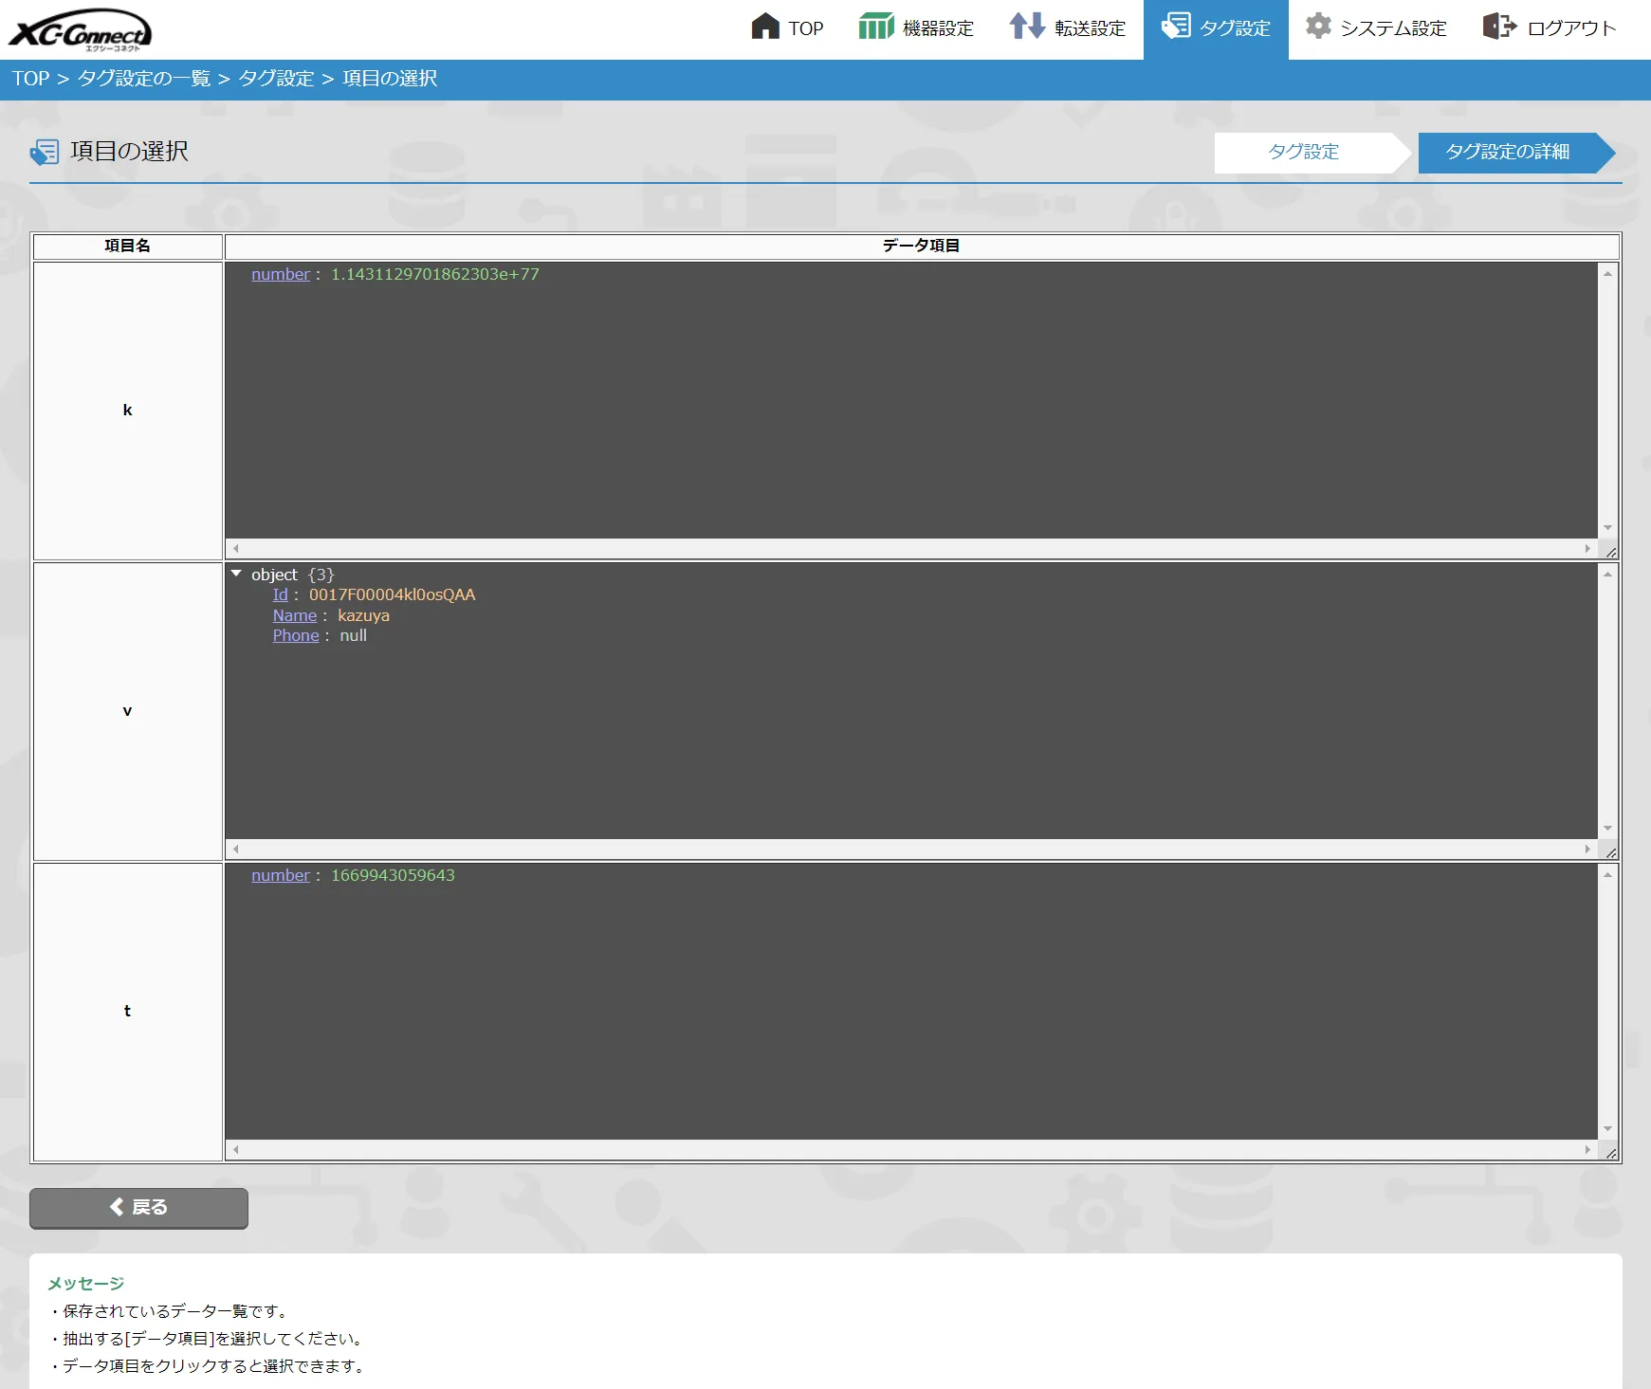Select the Id field in object v

pyautogui.click(x=280, y=594)
